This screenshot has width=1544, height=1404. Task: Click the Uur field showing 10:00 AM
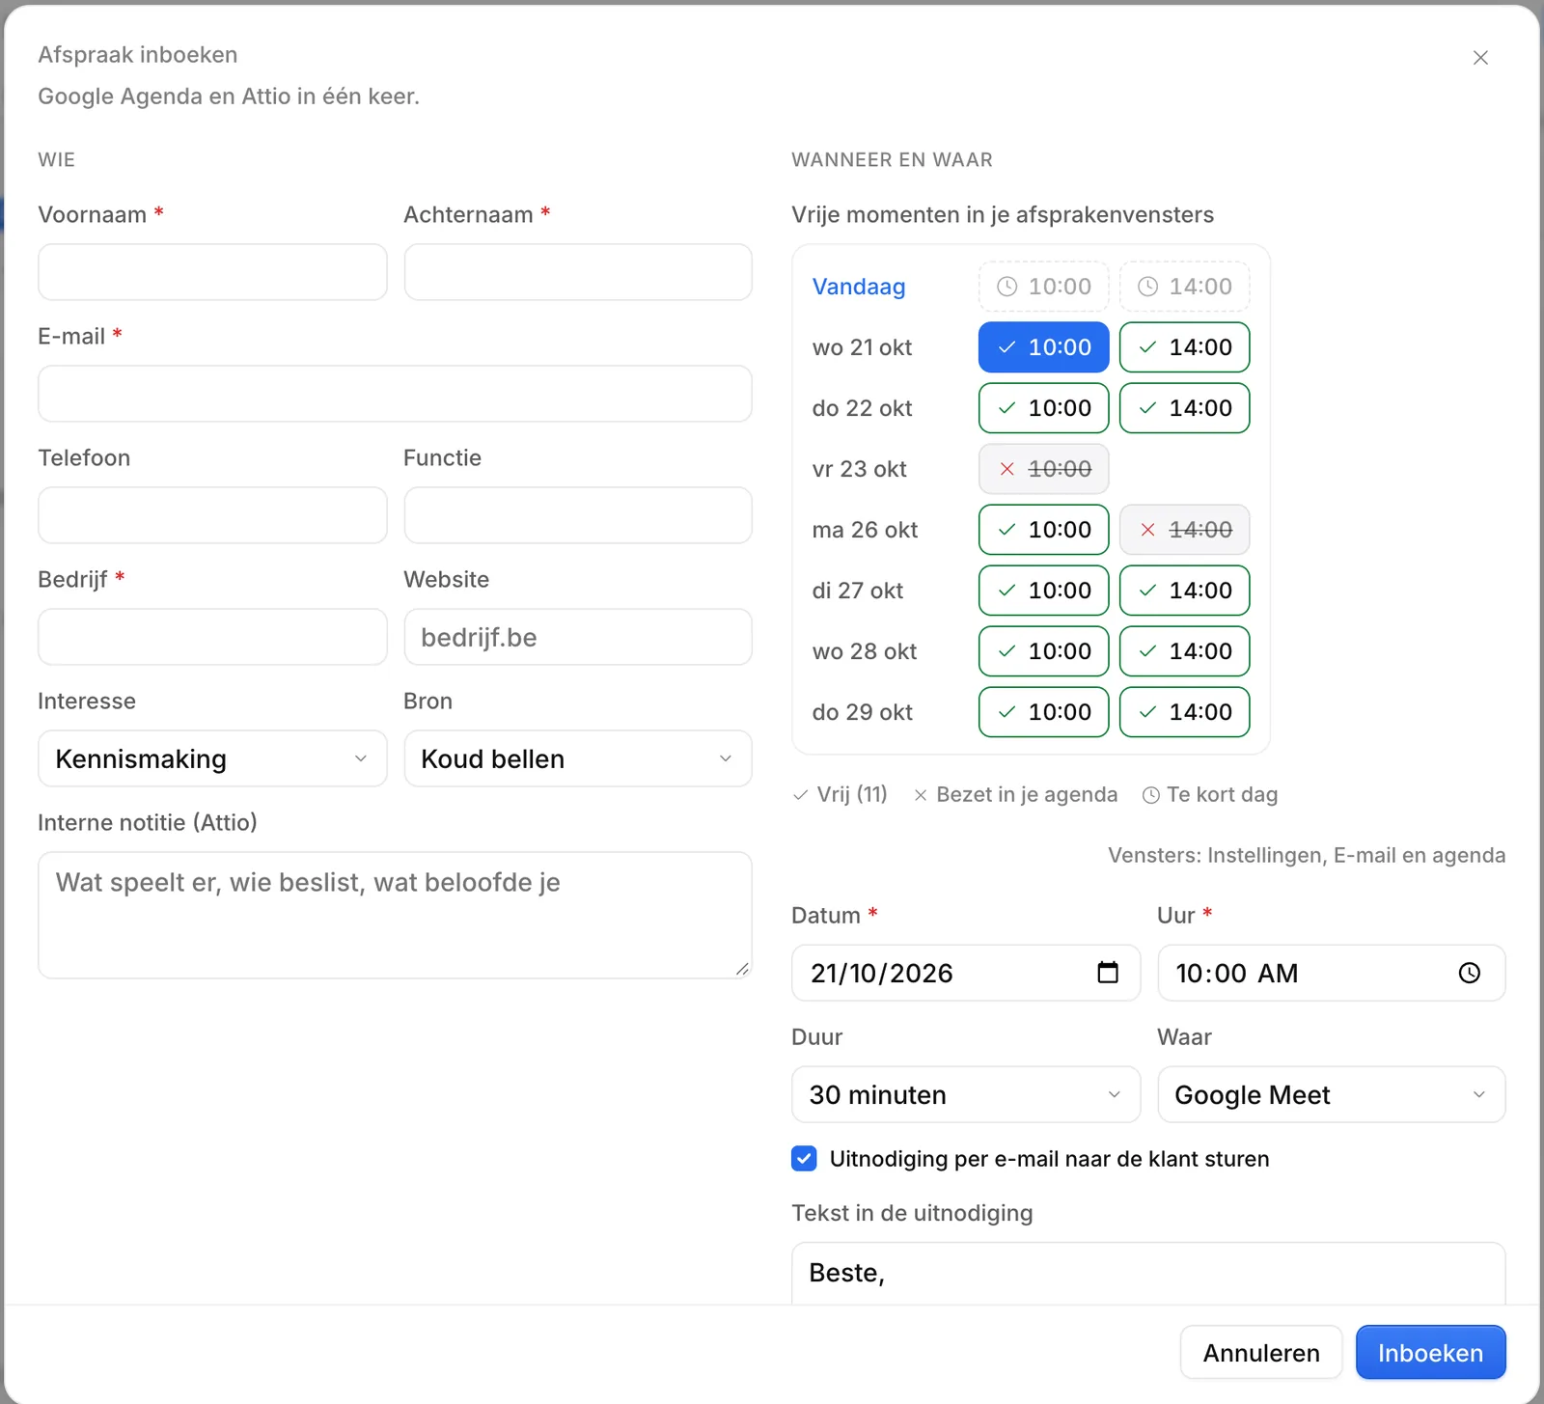1332,973
